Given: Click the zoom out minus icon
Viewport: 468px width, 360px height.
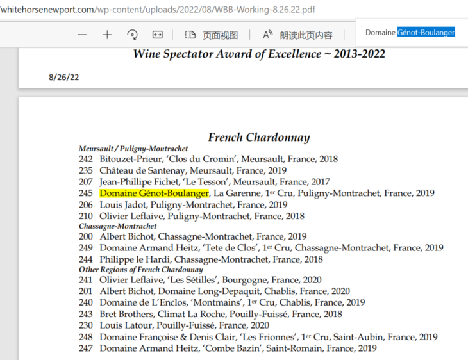Looking at the screenshot, I should (82, 35).
